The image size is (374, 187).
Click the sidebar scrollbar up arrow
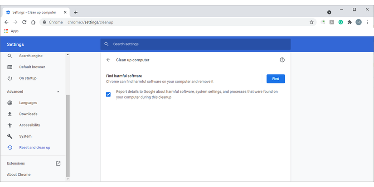tap(68, 55)
